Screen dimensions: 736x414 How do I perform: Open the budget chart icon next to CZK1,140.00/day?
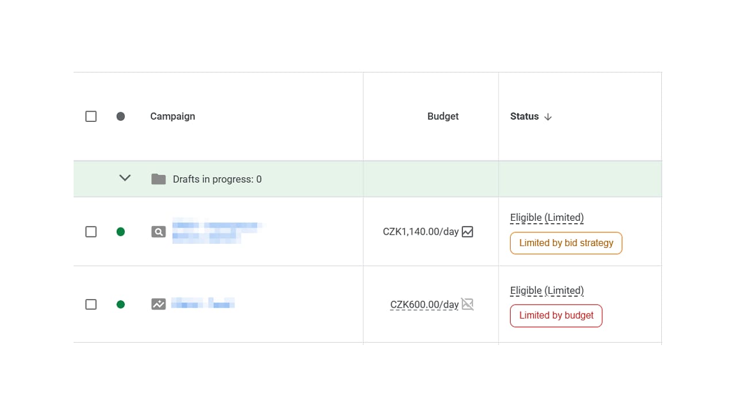click(467, 232)
